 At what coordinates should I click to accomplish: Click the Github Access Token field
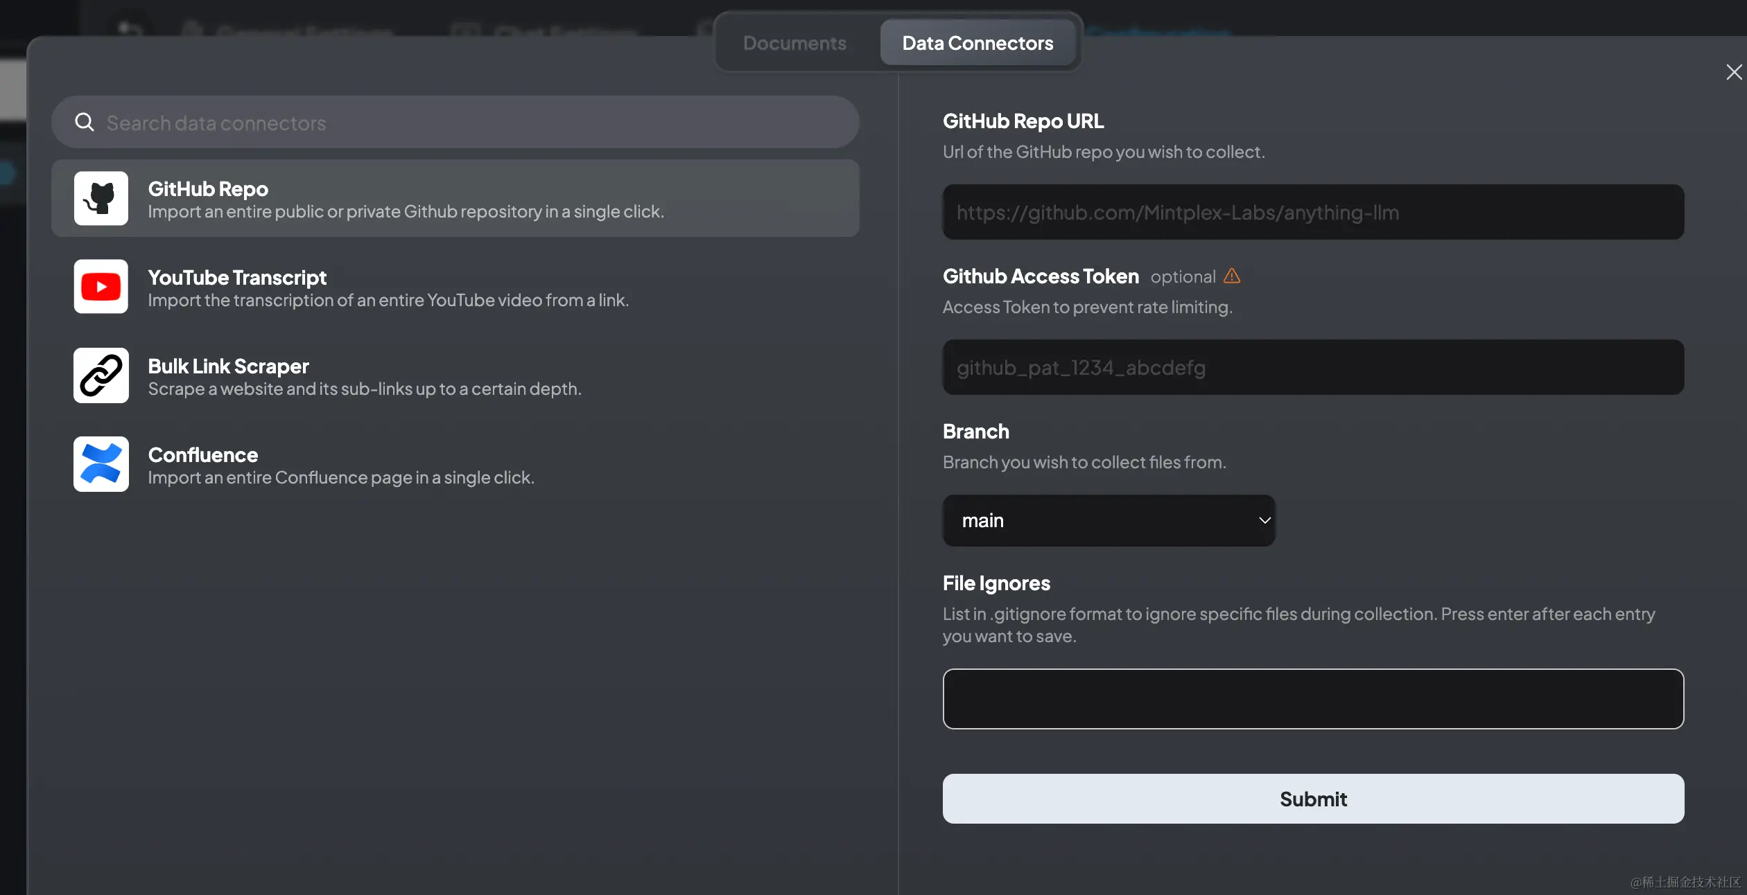1312,368
